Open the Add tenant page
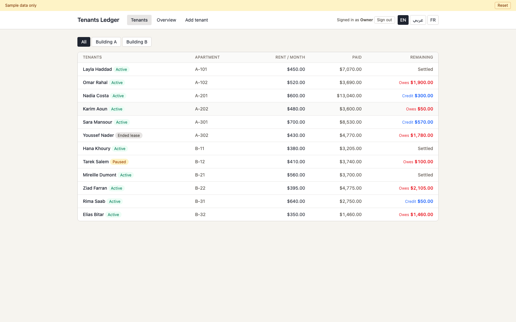 tap(196, 20)
